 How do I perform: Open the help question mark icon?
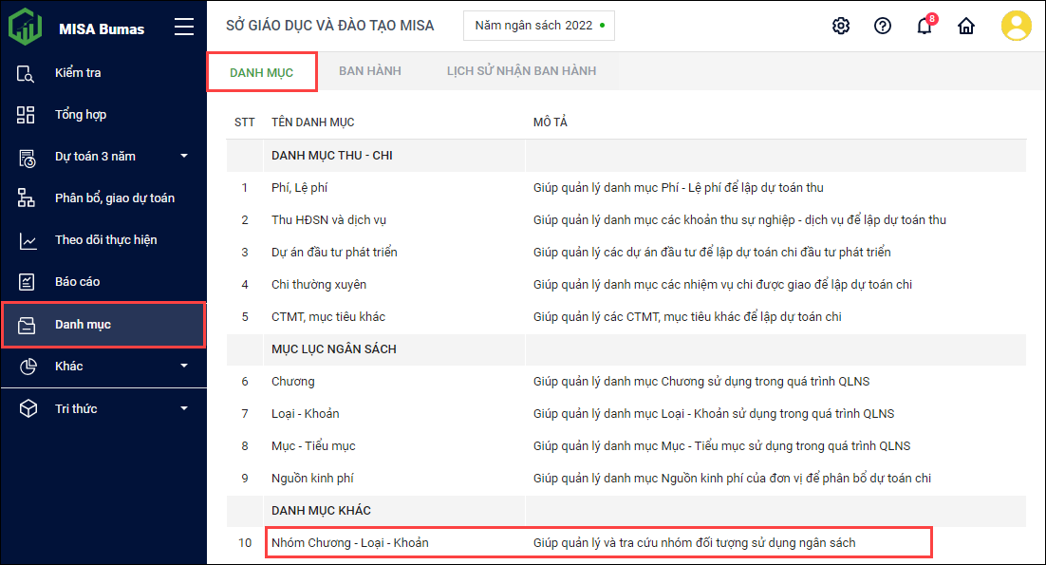[x=883, y=26]
